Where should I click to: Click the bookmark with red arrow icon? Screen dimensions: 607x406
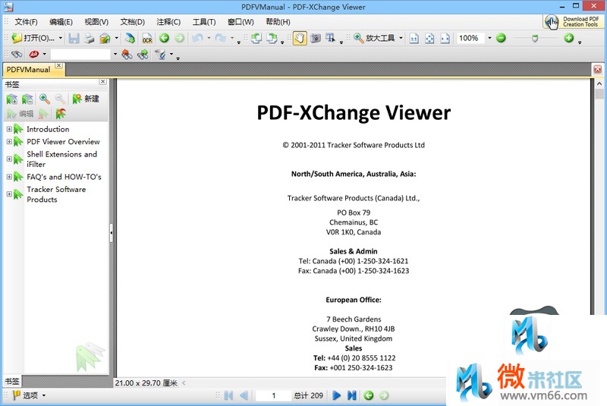(x=61, y=114)
